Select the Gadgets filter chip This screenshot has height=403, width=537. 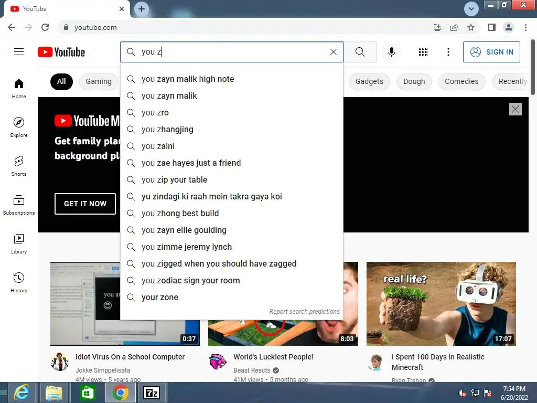tap(369, 81)
